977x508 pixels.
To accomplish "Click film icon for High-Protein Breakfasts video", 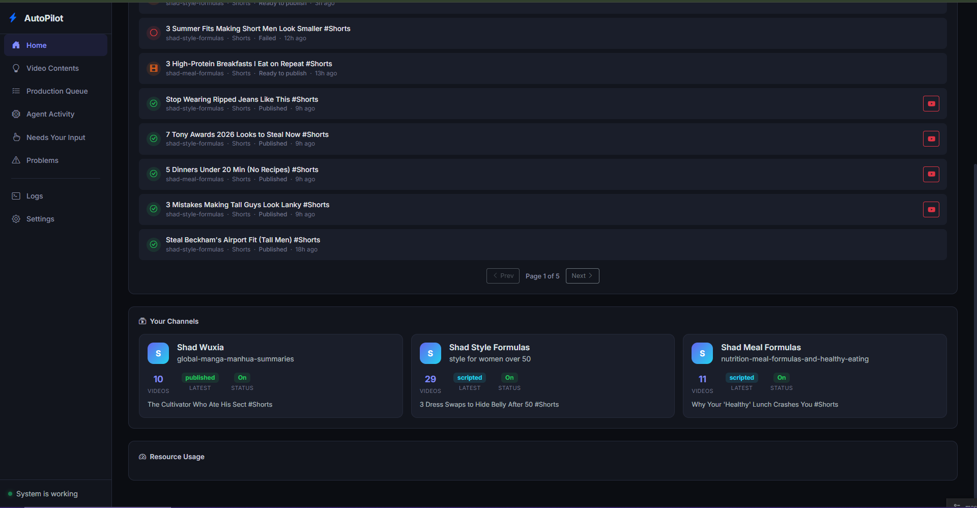I will click(x=154, y=68).
